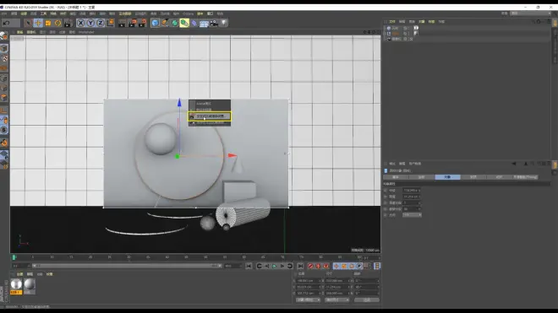Viewport: 558px width, 313px height.
Task: Click the timeline preview range slider bar
Action: (x=128, y=266)
